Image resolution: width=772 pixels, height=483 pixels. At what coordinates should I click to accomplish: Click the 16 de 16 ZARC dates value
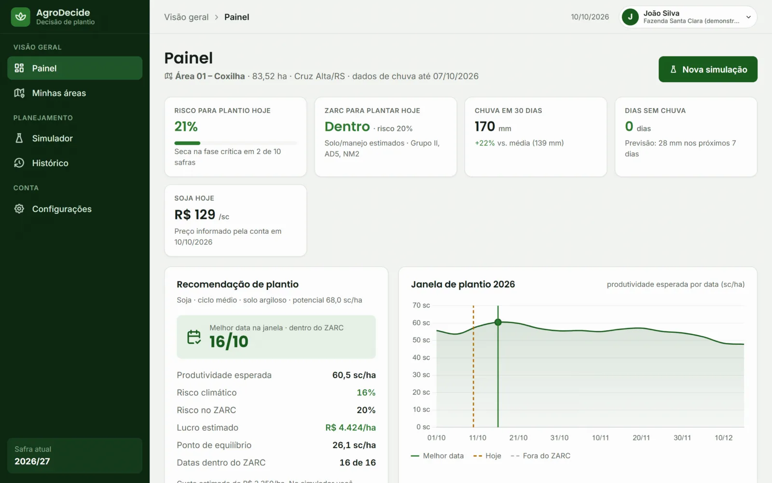coord(358,462)
